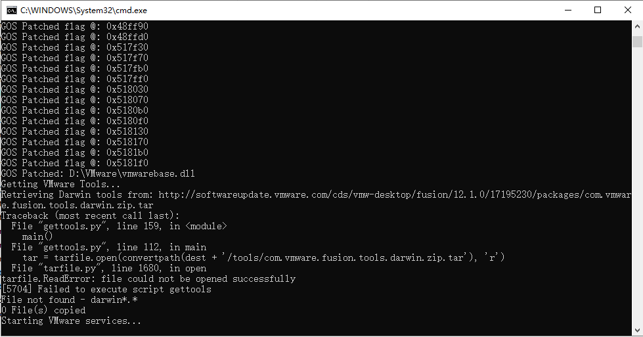Maximize the command prompt window

597,10
